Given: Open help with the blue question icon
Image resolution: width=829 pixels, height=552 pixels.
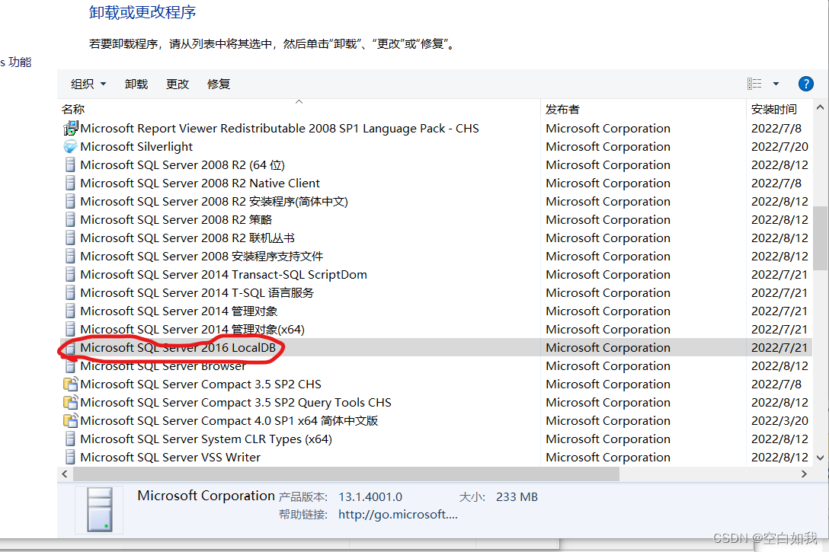Looking at the screenshot, I should (x=805, y=84).
